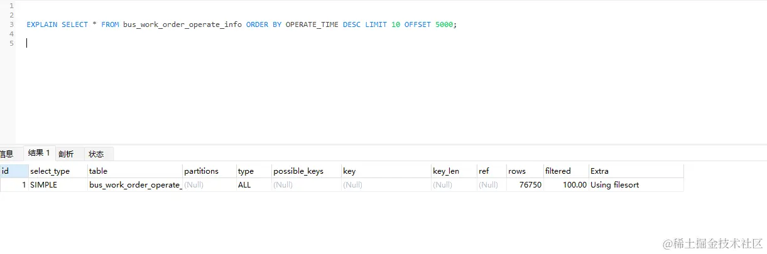Image resolution: width=767 pixels, height=254 pixels.
Task: Place cursor on OPERATE_TIME in the query
Action: [312, 24]
